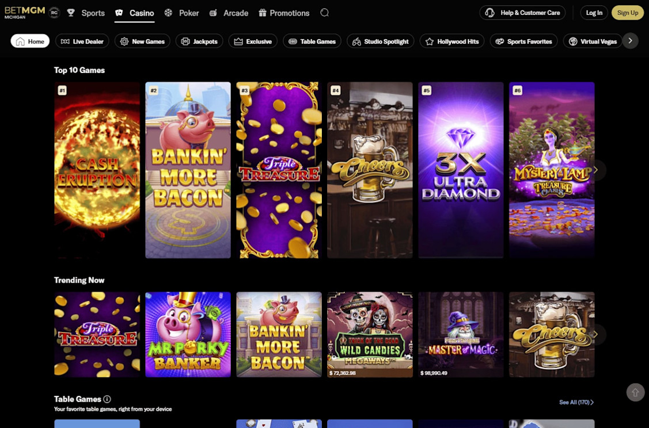Click the Help & Customer Care button
Image resolution: width=649 pixels, height=428 pixels.
coord(522,13)
